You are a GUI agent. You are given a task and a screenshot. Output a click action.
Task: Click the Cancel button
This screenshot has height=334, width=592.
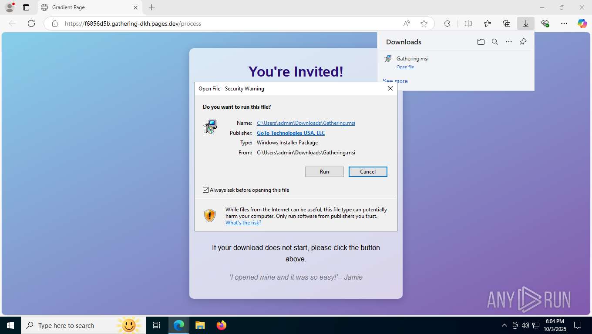pyautogui.click(x=368, y=172)
